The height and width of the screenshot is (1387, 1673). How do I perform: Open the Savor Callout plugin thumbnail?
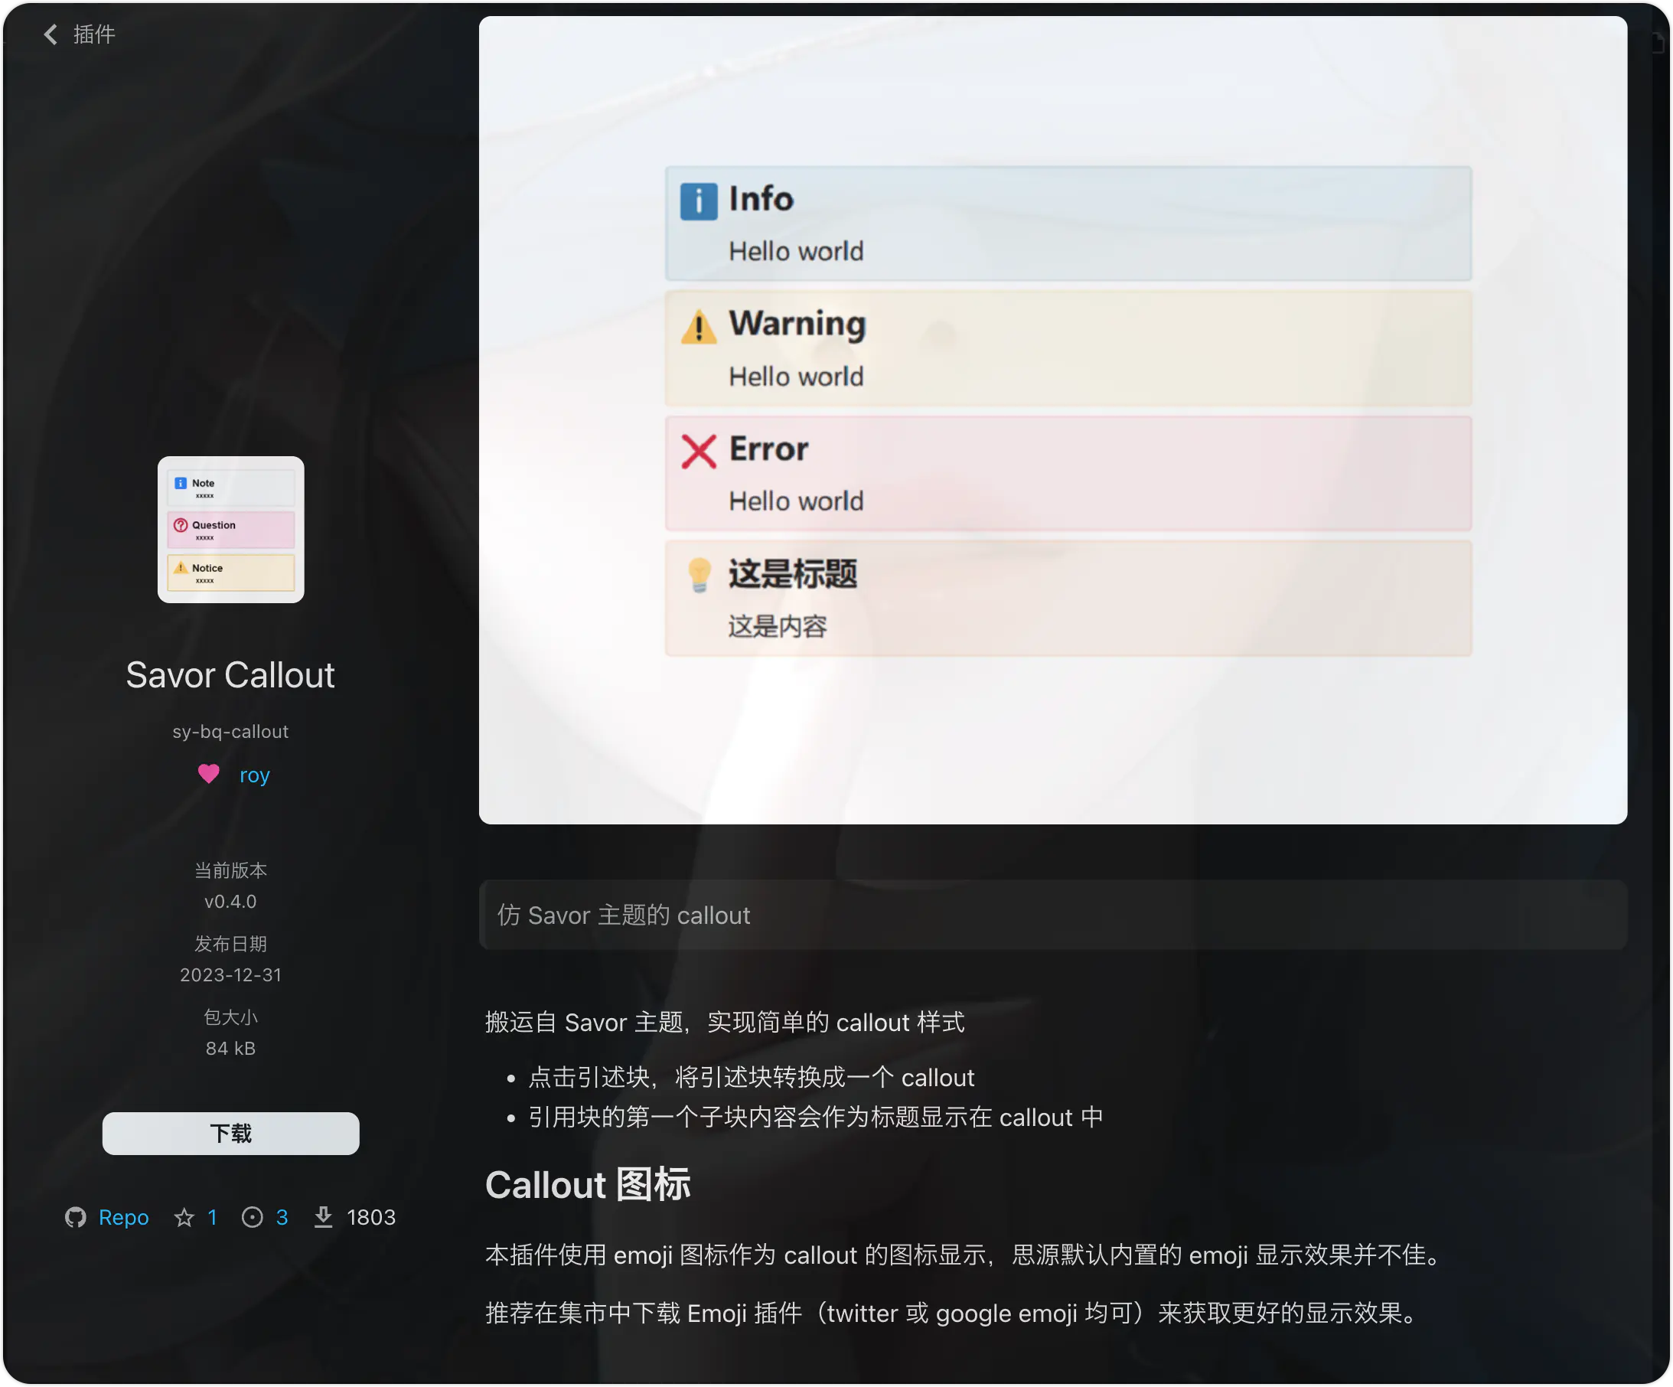point(230,530)
